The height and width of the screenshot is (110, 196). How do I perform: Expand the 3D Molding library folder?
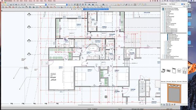[163, 11]
